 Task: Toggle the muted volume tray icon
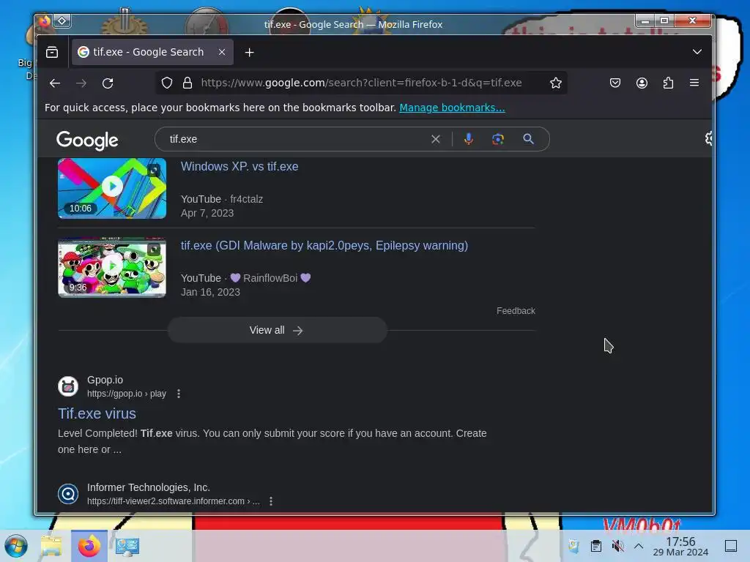click(617, 546)
